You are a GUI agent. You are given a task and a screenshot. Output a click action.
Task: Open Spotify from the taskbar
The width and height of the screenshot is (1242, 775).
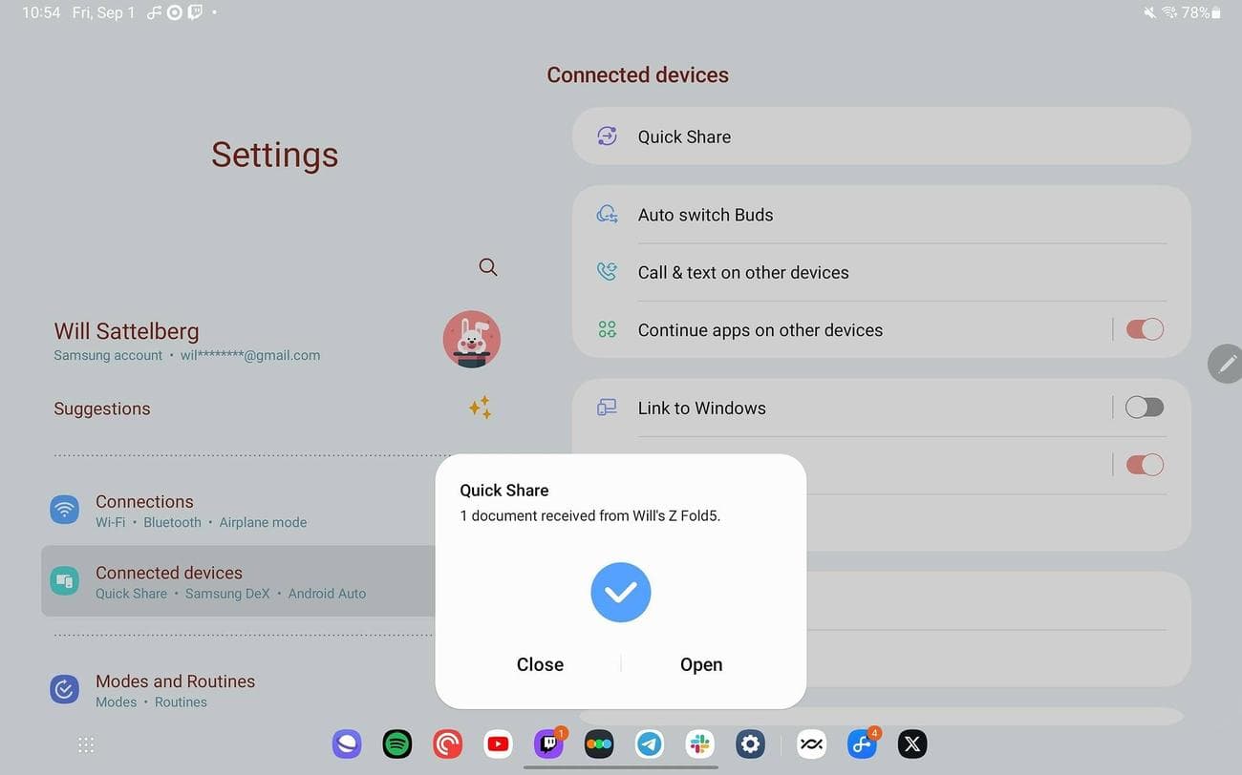(397, 744)
